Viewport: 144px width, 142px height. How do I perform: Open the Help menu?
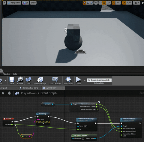click(15, 74)
